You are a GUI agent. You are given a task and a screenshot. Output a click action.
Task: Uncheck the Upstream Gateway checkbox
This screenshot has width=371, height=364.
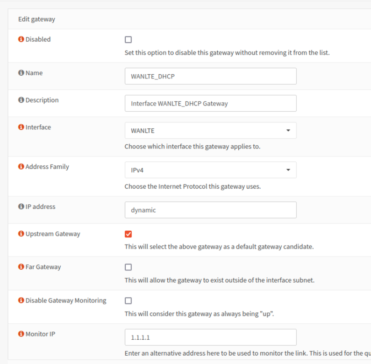(128, 234)
